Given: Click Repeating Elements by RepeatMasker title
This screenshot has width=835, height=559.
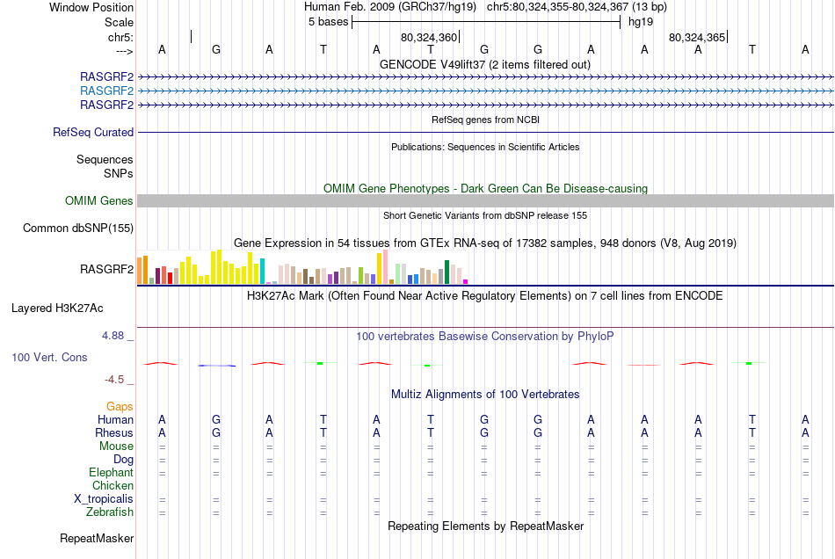Looking at the screenshot, I should click(x=486, y=526).
